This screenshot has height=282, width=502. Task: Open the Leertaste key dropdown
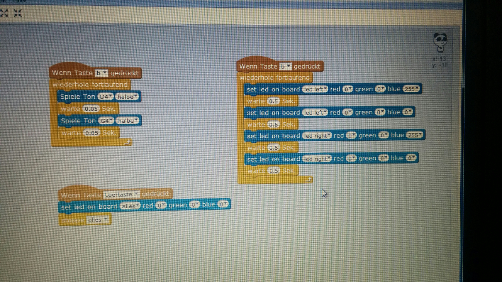pos(121,195)
